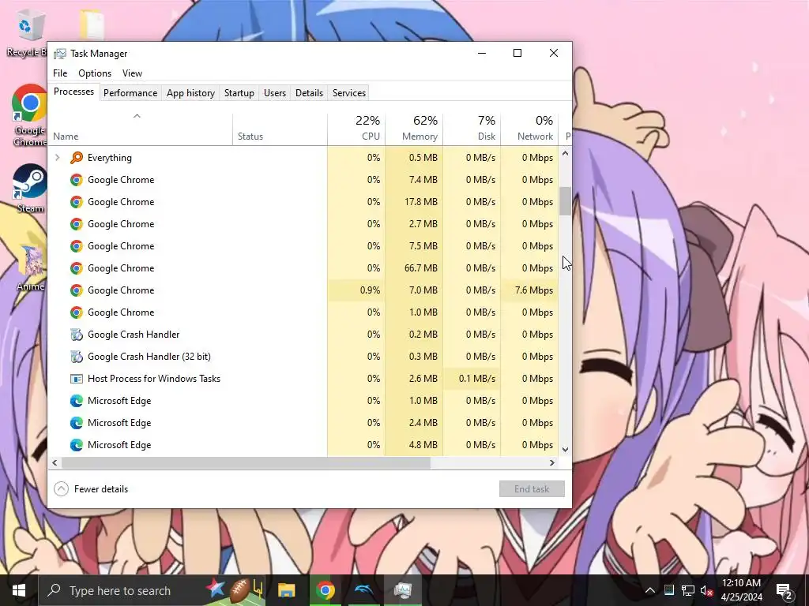Click the horizontal scroll right arrow
809x606 pixels.
pyautogui.click(x=552, y=462)
